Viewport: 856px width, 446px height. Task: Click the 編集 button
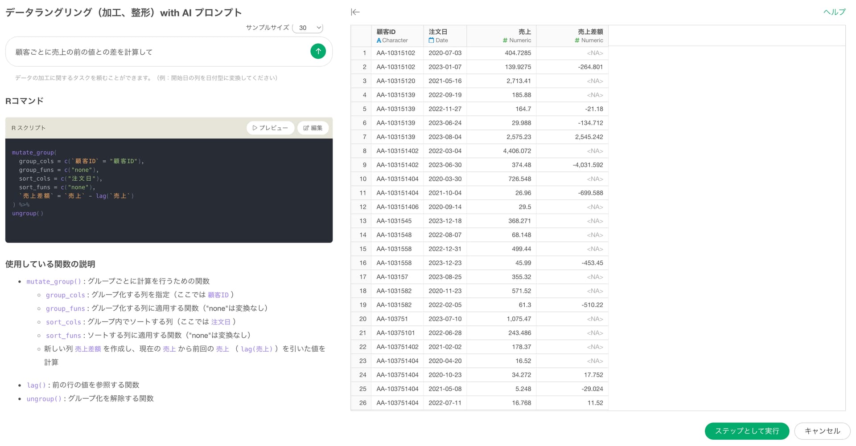coord(313,128)
